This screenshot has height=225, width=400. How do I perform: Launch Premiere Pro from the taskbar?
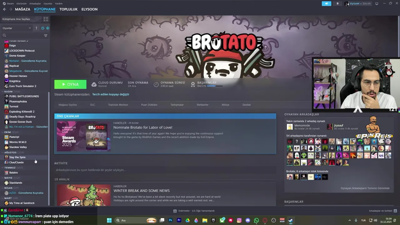tap(179, 220)
